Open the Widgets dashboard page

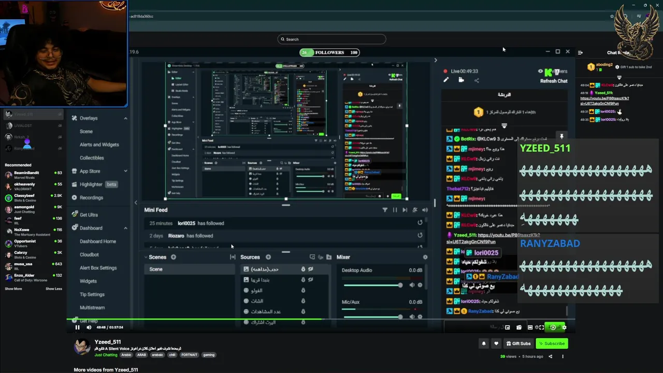click(88, 281)
